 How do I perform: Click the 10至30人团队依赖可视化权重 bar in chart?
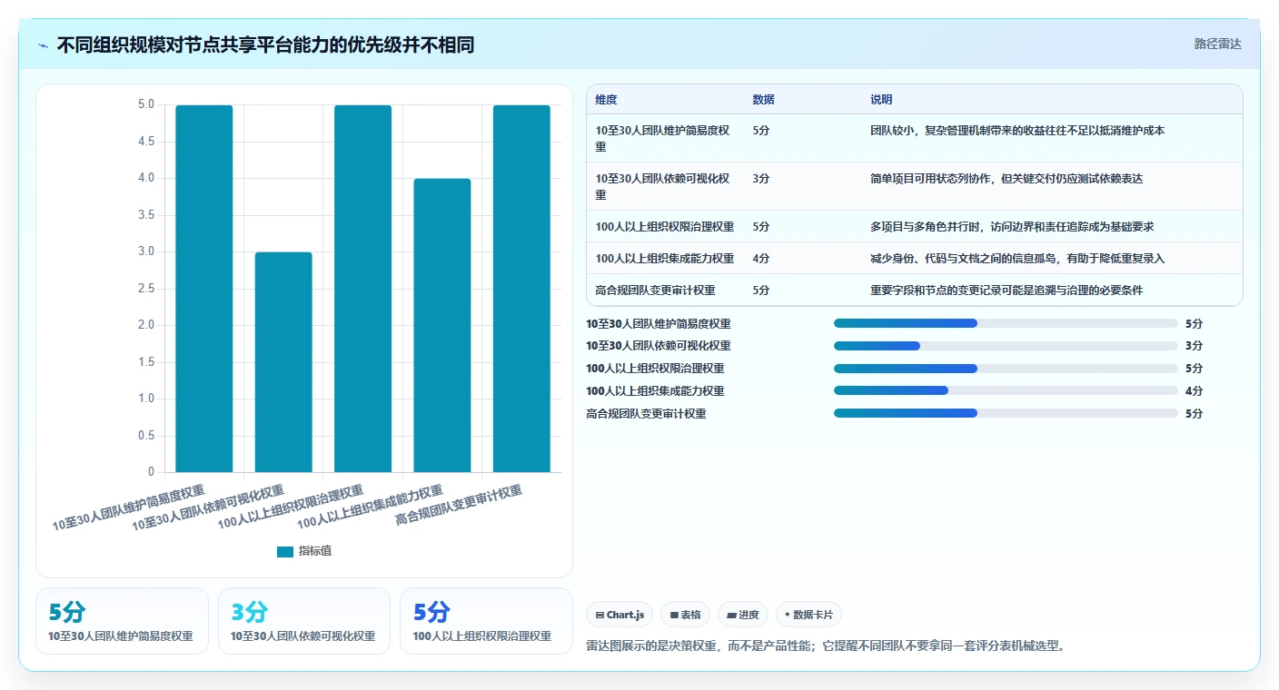click(283, 362)
